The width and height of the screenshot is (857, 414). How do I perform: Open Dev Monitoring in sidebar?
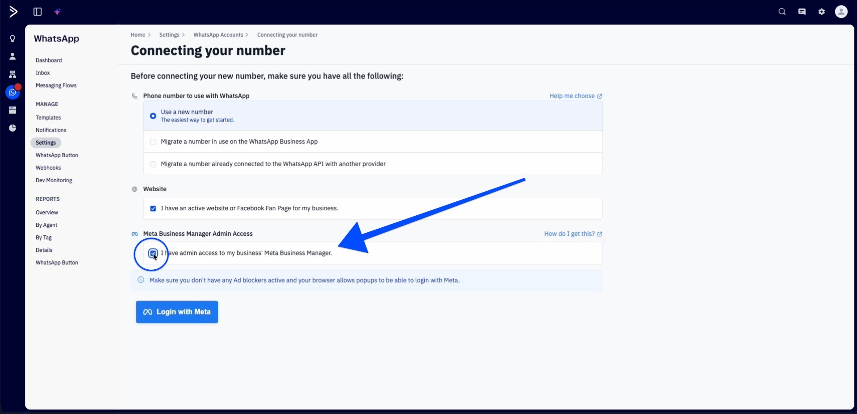click(x=54, y=180)
